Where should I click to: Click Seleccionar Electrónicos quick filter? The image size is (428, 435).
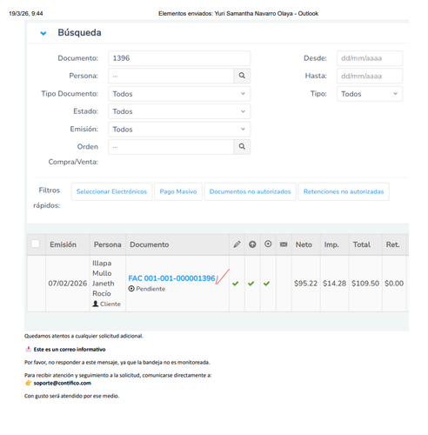(111, 191)
